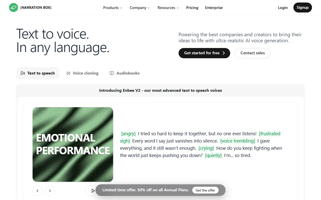Image resolution: width=321 pixels, height=200 pixels.
Task: Expand the Company menu
Action: click(139, 7)
